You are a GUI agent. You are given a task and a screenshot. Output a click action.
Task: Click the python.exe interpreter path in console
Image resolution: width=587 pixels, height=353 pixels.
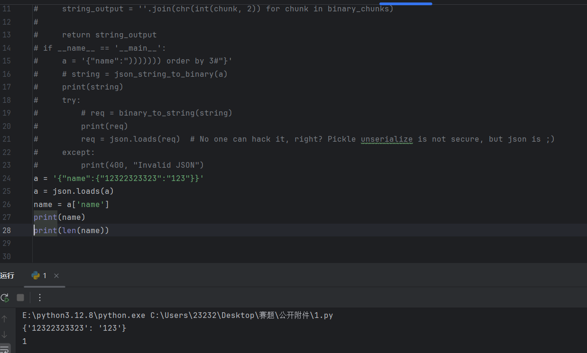tap(84, 315)
